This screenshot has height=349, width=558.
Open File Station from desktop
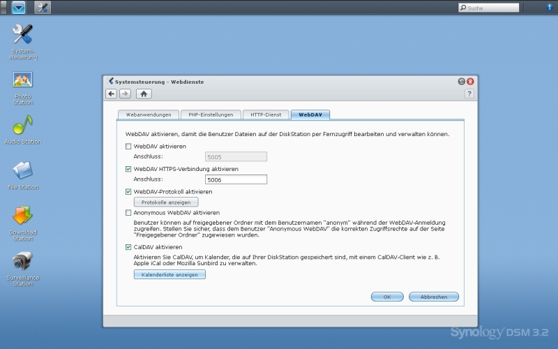tap(23, 170)
